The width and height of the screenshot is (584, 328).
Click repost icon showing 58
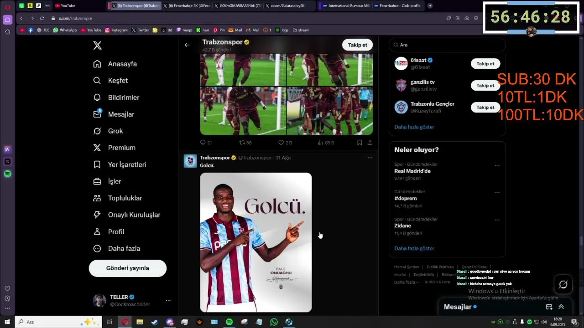(242, 143)
